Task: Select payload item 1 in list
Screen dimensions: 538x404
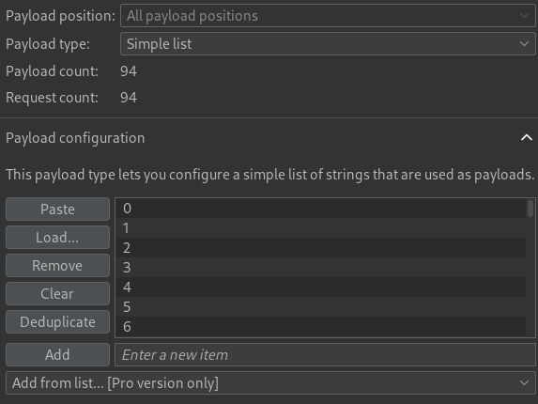Action: [320, 228]
